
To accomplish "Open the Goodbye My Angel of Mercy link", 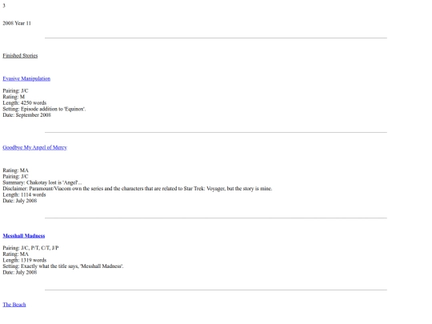I will pyautogui.click(x=34, y=147).
